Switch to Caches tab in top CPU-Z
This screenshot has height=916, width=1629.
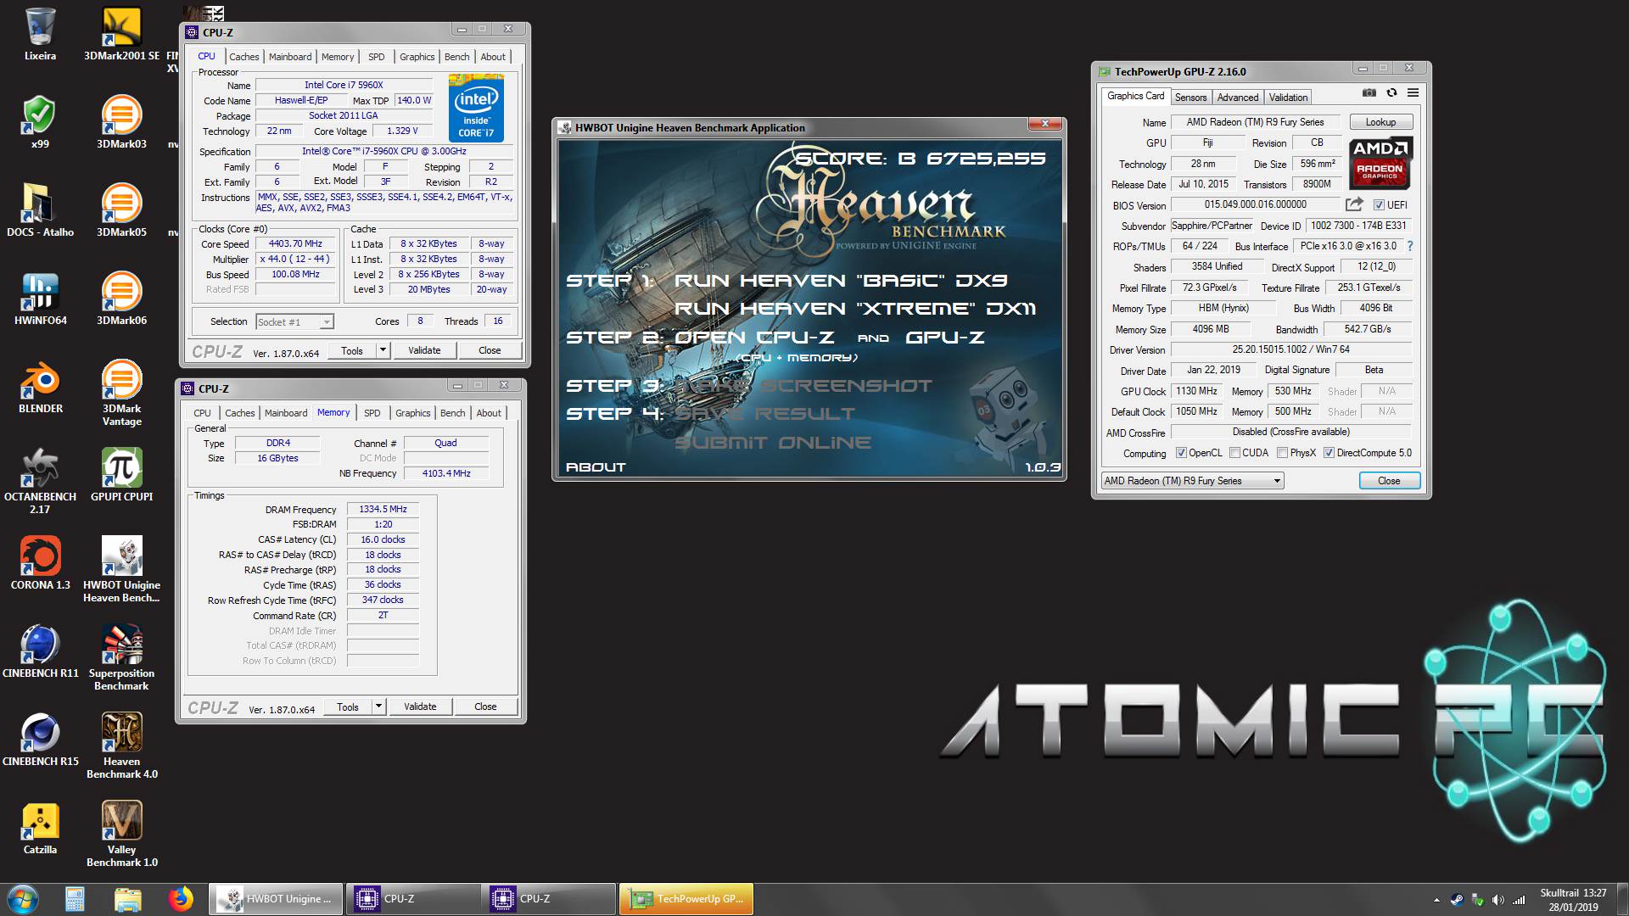[244, 57]
